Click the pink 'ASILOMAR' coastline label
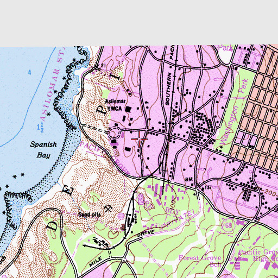 click(x=50, y=95)
